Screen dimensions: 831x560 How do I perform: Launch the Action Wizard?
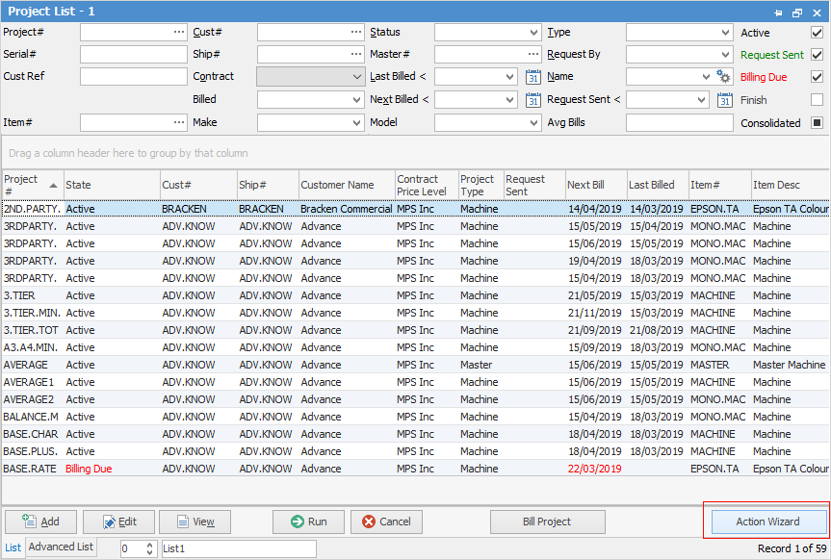coord(767,522)
